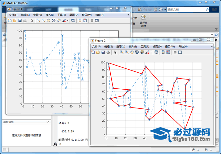Open 窗口(W) menu in Figure 1
221x154 pixels.
[87, 15]
